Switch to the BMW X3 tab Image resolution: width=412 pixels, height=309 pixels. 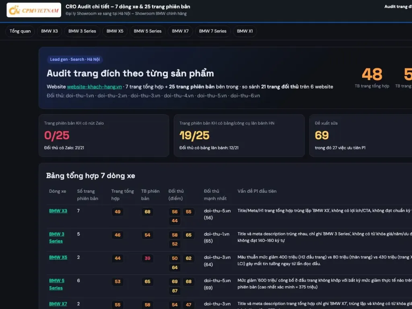coord(49,31)
